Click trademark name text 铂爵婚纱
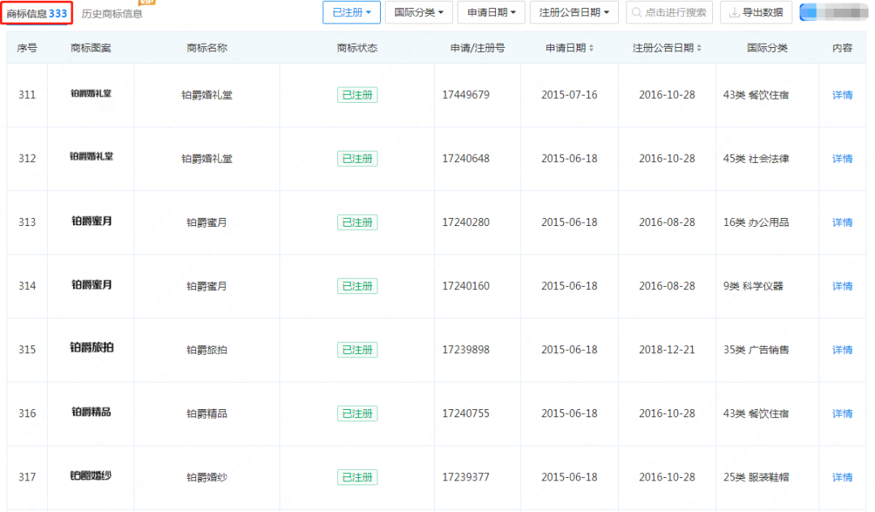875x512 pixels. (207, 477)
